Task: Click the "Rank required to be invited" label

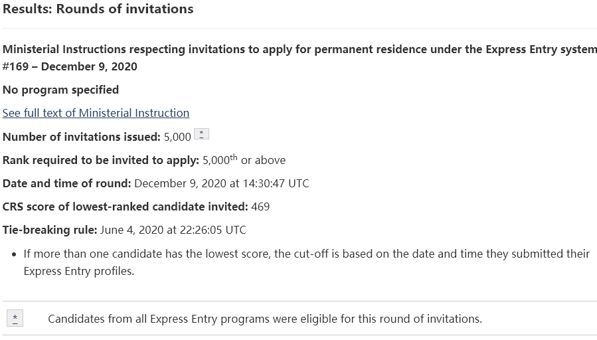Action: [100, 160]
